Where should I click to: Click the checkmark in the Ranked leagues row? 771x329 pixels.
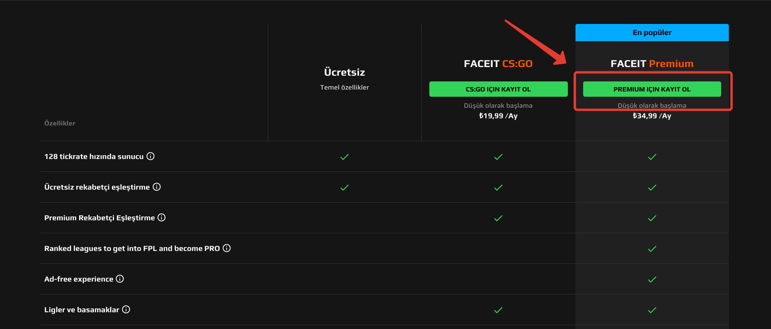[652, 249]
